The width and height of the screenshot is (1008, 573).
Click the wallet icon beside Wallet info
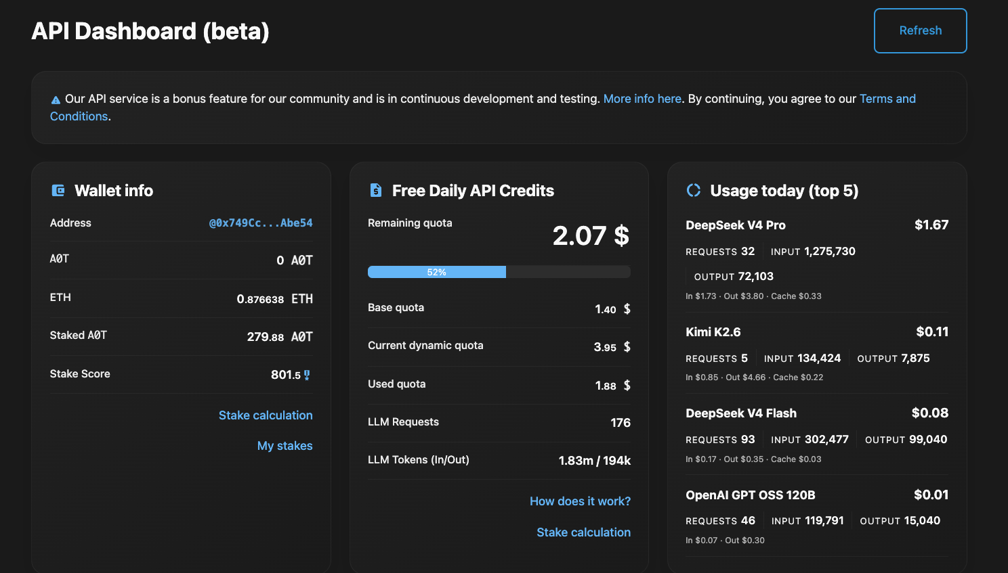pos(58,191)
